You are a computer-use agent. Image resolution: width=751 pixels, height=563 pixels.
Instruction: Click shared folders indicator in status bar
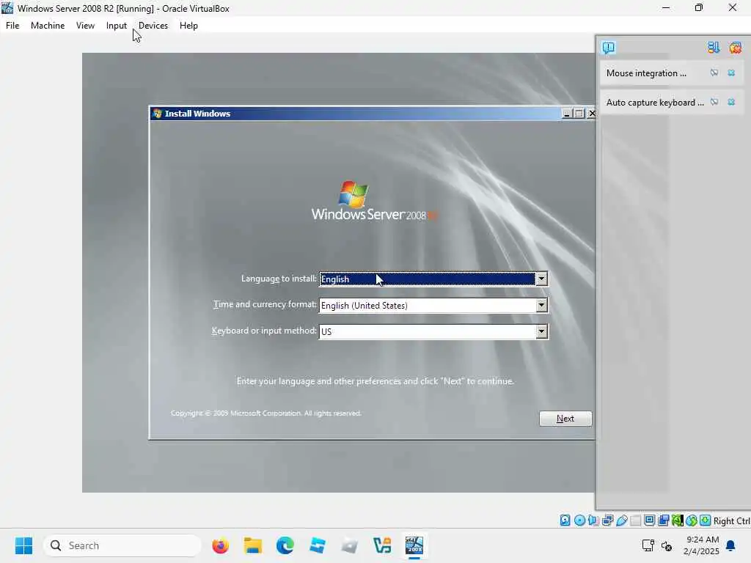[636, 520]
